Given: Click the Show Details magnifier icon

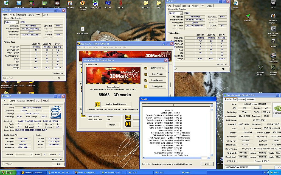Looking at the screenshot, I should [146, 86].
